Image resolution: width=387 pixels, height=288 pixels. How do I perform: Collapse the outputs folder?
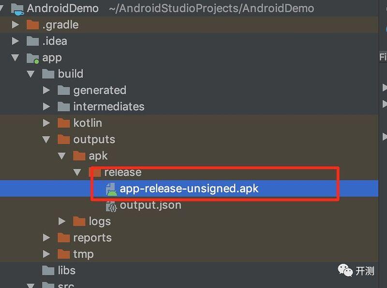pos(46,139)
